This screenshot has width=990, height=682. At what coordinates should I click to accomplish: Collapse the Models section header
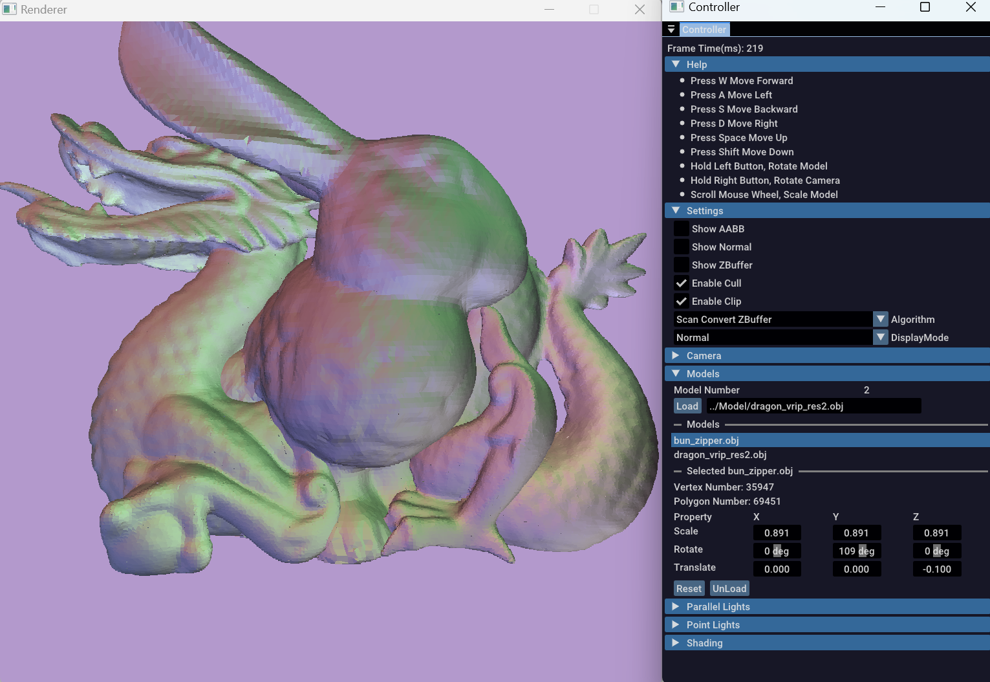(x=827, y=374)
